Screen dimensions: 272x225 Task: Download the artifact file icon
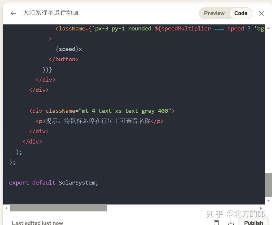(231, 222)
